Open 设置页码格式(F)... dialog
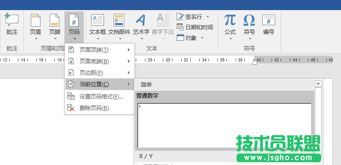This screenshot has height=165, width=341. pos(99,97)
